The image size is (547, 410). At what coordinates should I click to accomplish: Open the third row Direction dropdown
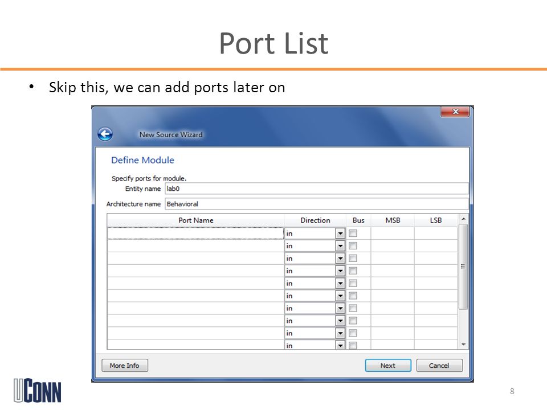pos(340,259)
